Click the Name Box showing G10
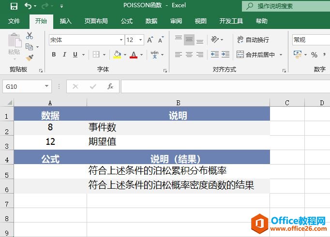This screenshot has height=237, width=330. pos(24,86)
